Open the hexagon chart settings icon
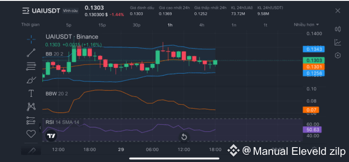The image size is (349, 162). click(338, 55)
